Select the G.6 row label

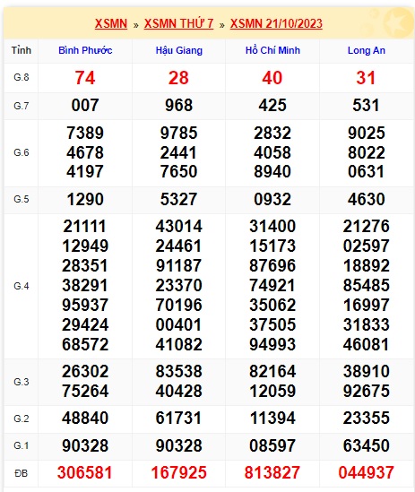point(21,153)
